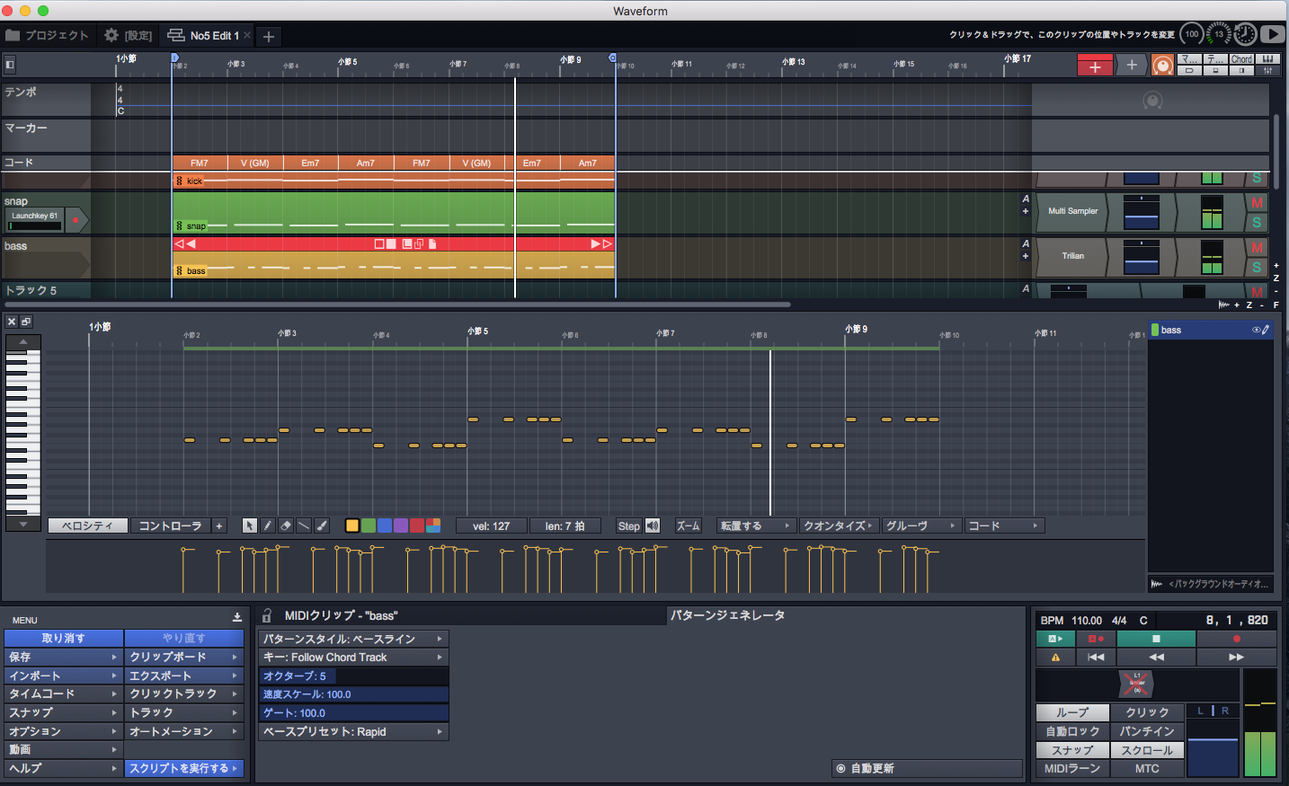Open the クリックトラック menu item
Viewport: 1289px width, 786px height.
coord(183,693)
